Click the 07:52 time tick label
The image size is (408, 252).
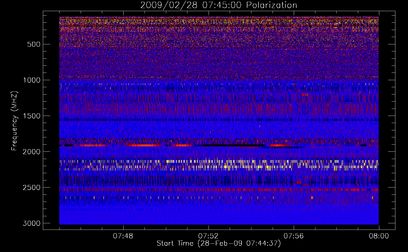208,236
